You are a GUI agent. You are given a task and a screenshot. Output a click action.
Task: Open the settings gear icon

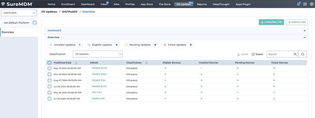point(312,4)
